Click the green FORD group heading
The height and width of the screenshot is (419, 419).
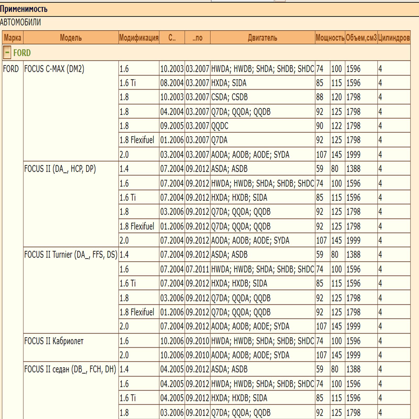coord(22,53)
